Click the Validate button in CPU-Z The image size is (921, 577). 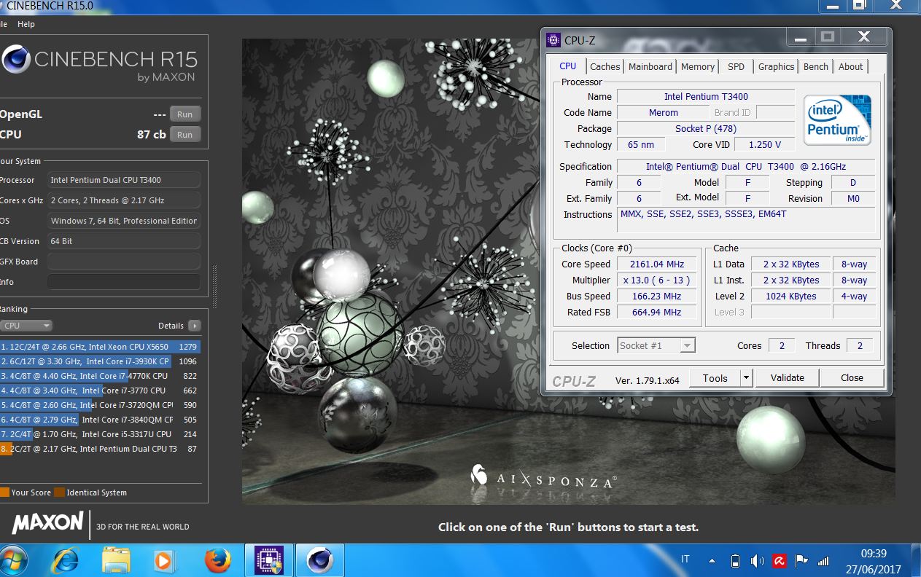click(787, 378)
